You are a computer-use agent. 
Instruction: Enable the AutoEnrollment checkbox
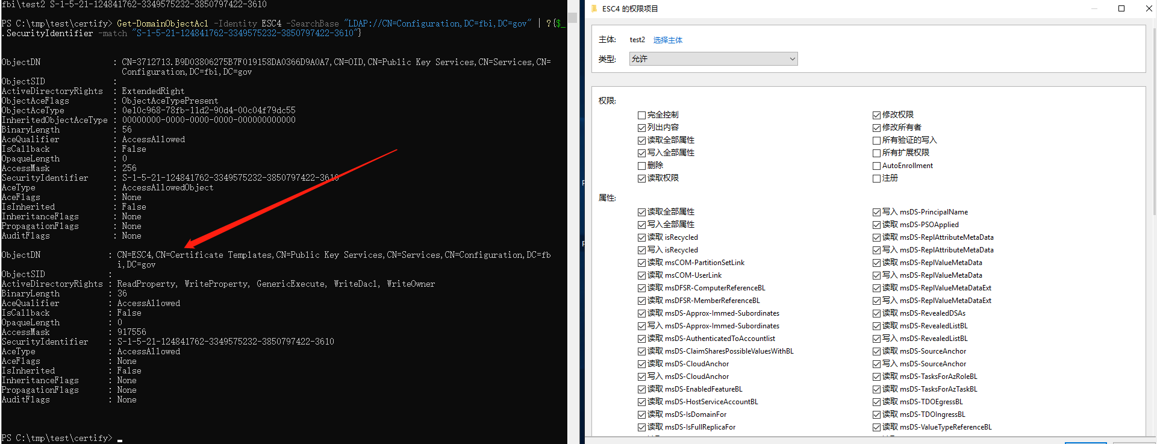click(876, 166)
